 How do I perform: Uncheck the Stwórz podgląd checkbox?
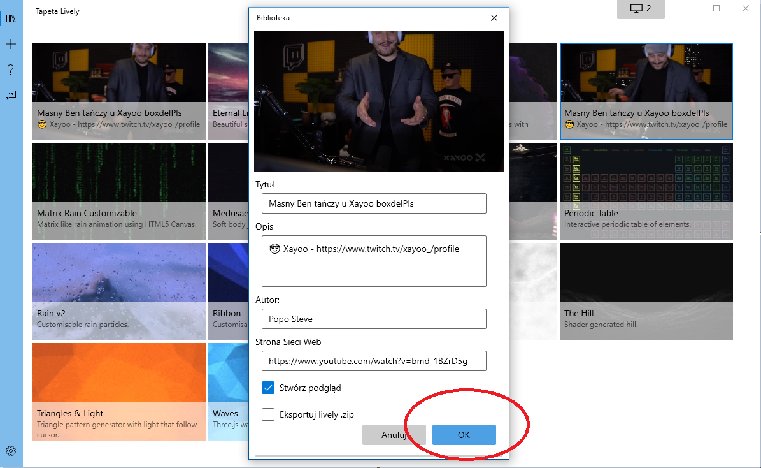click(268, 388)
